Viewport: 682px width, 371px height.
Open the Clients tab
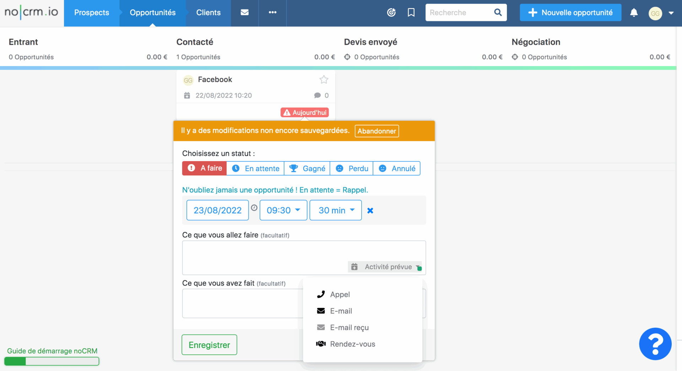click(x=209, y=13)
